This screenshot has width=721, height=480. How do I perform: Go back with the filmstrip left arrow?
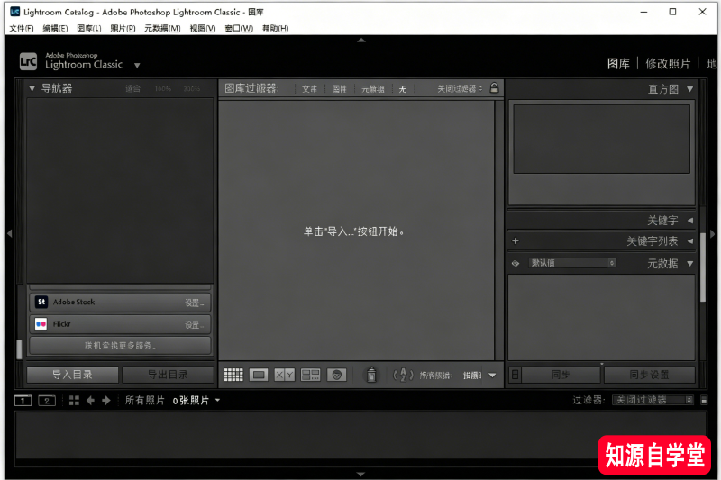coord(90,400)
